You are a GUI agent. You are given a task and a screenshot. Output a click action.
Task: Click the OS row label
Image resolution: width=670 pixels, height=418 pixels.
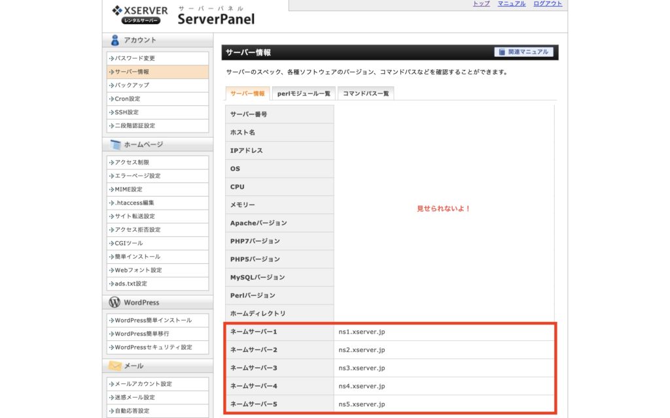[235, 169]
